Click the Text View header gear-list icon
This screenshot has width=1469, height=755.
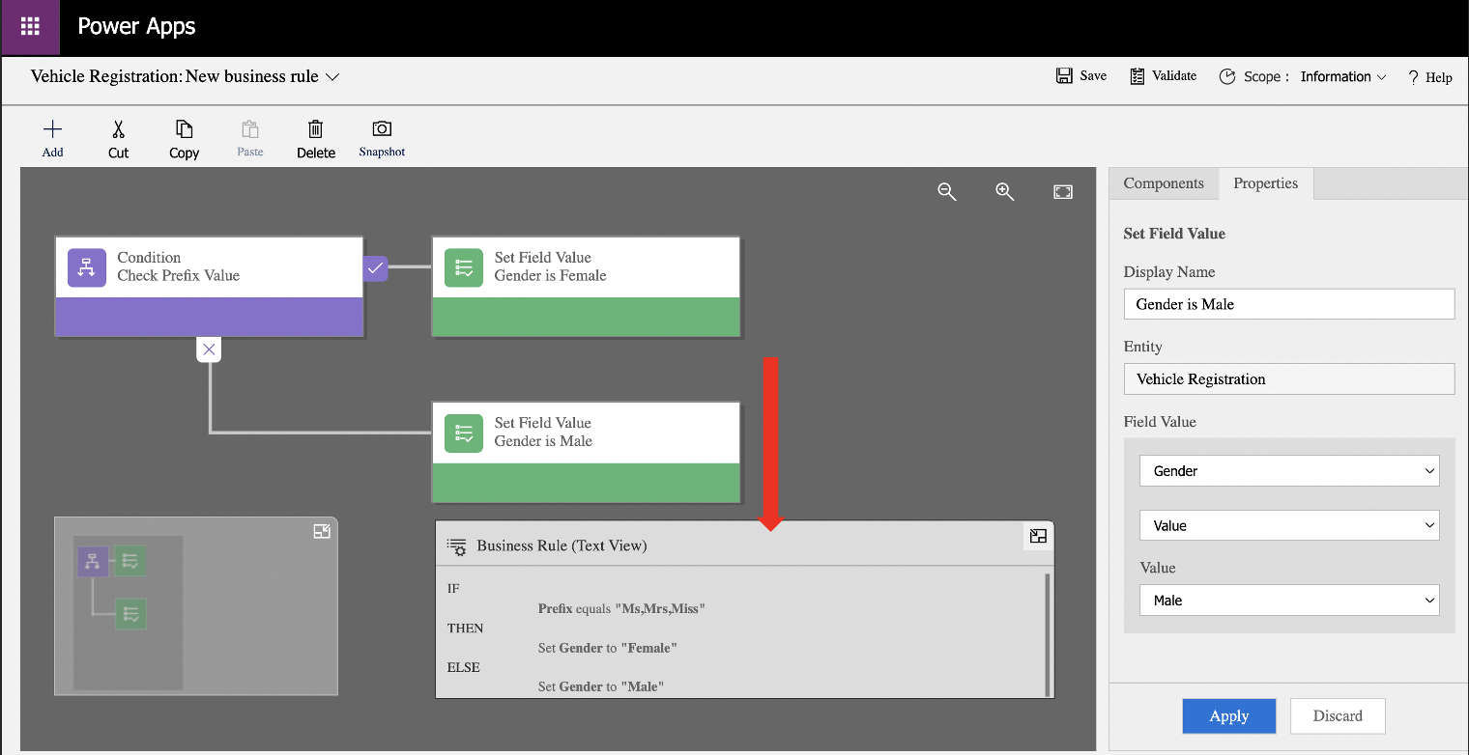456,546
